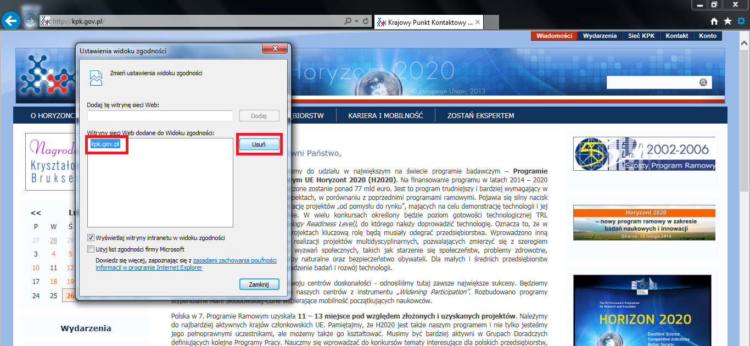Refresh the page with the reload icon

click(366, 21)
